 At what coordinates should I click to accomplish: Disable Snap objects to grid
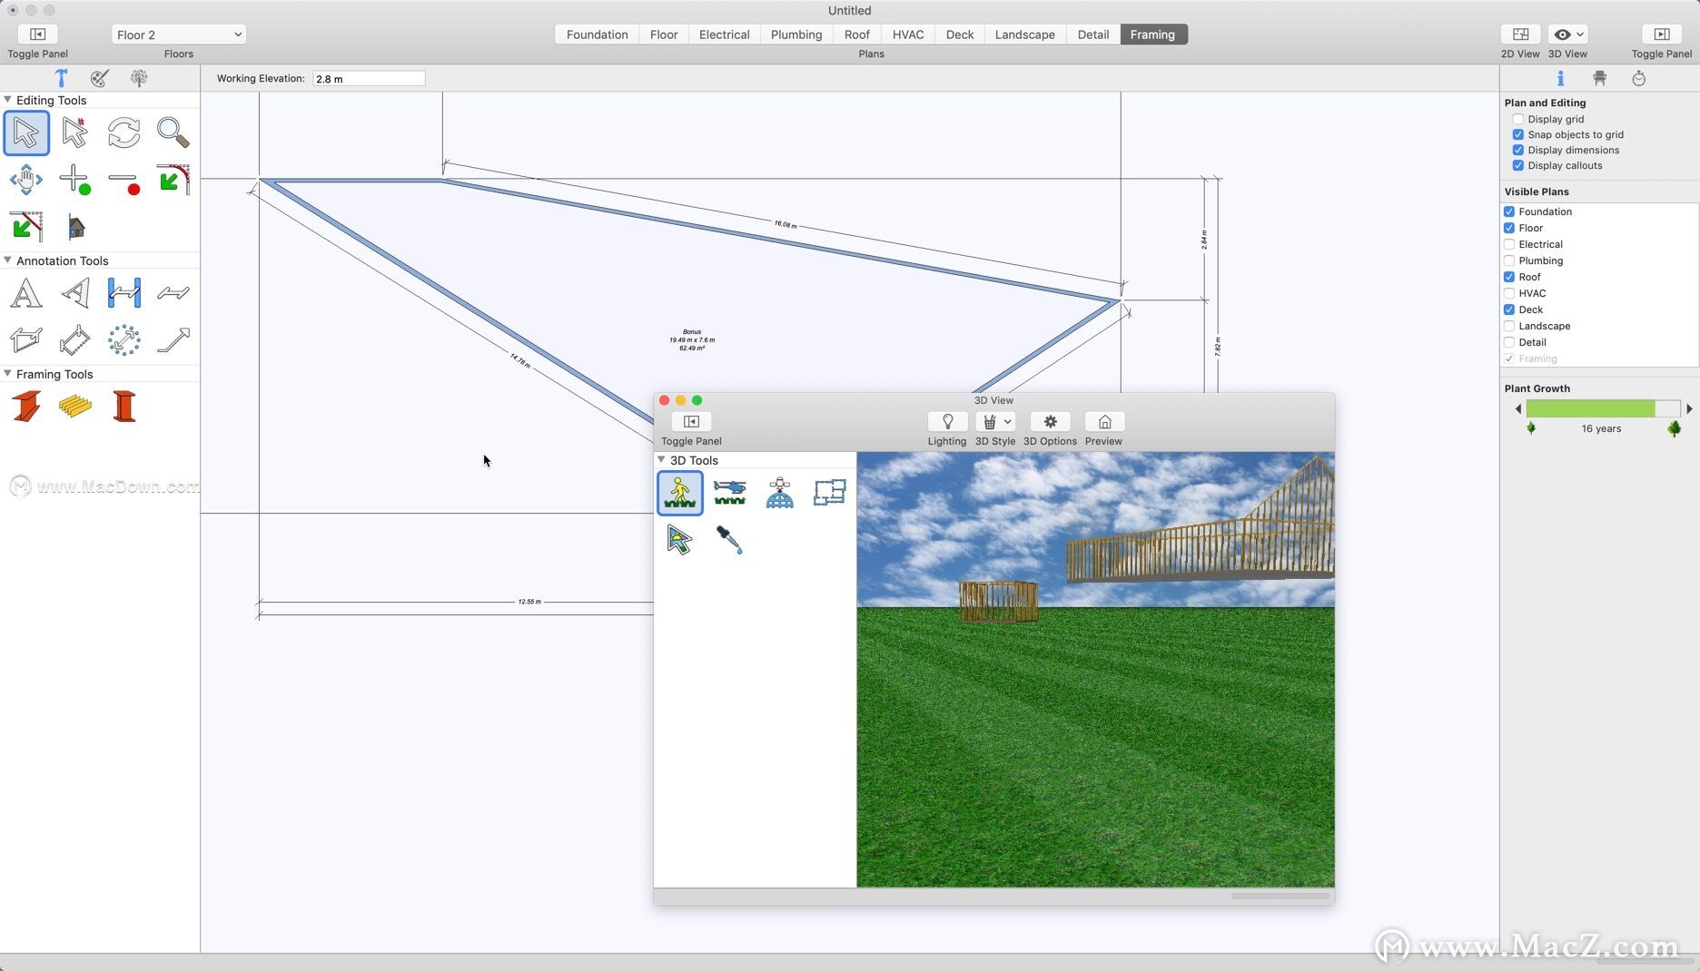pyautogui.click(x=1517, y=134)
